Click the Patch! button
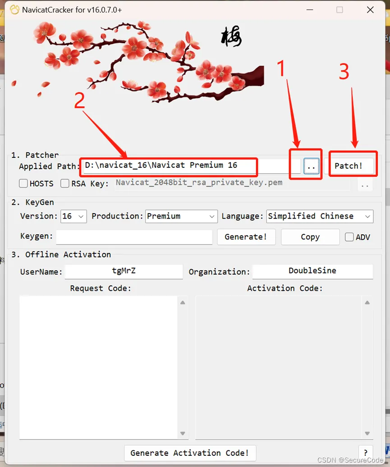Screen dimensions: 390x467 pyautogui.click(x=349, y=166)
